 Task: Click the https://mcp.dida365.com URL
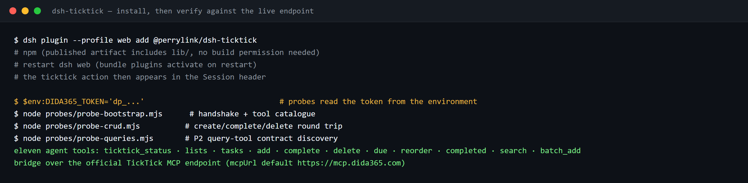(x=349, y=163)
